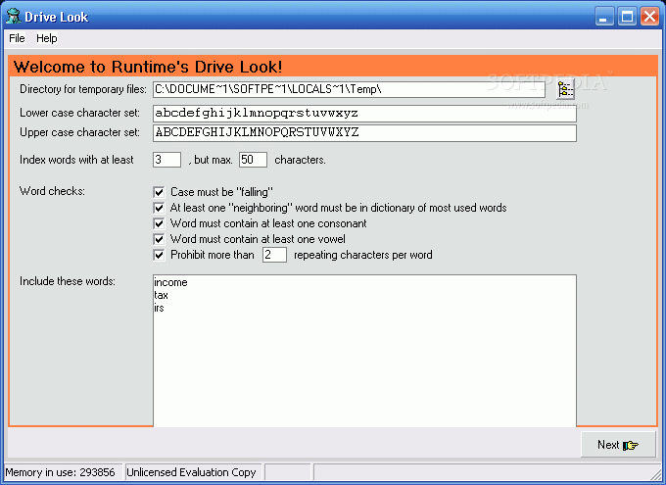Toggle the Case must be "falling" checkbox
The height and width of the screenshot is (485, 666).
pos(159,192)
